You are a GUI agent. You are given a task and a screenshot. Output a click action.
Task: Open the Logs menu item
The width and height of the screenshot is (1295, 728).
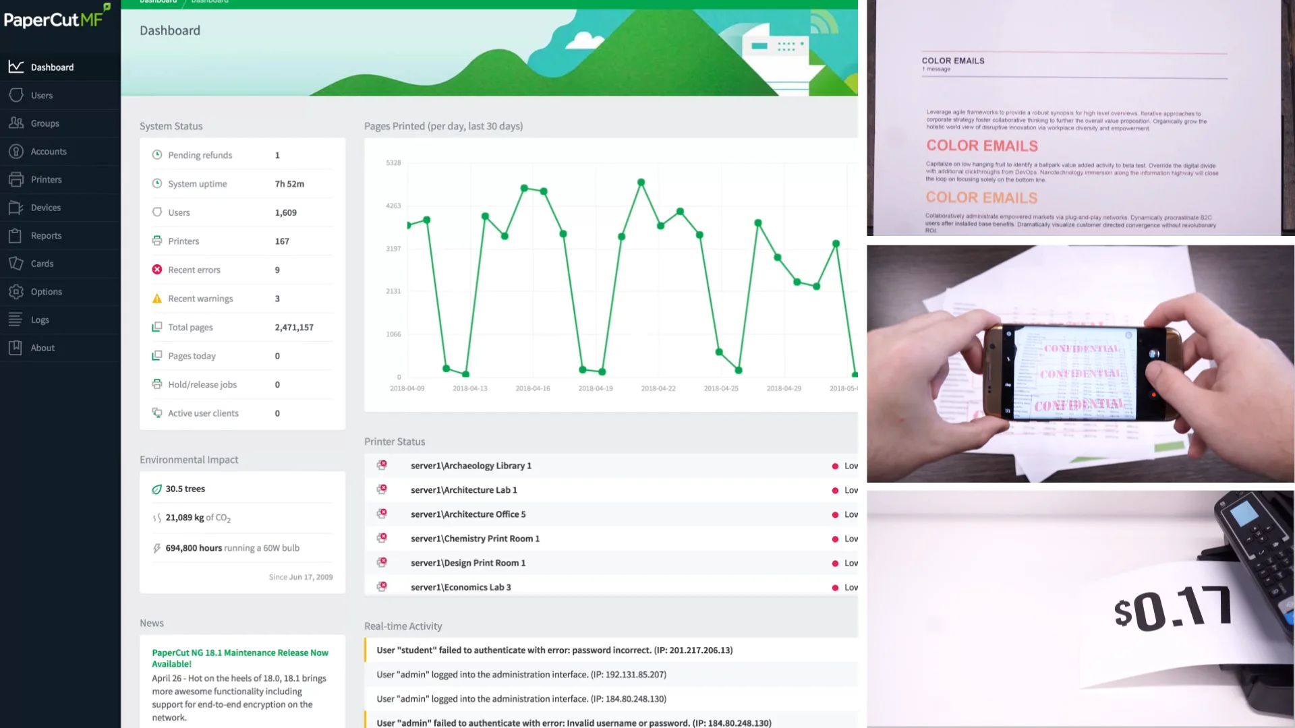pos(40,320)
